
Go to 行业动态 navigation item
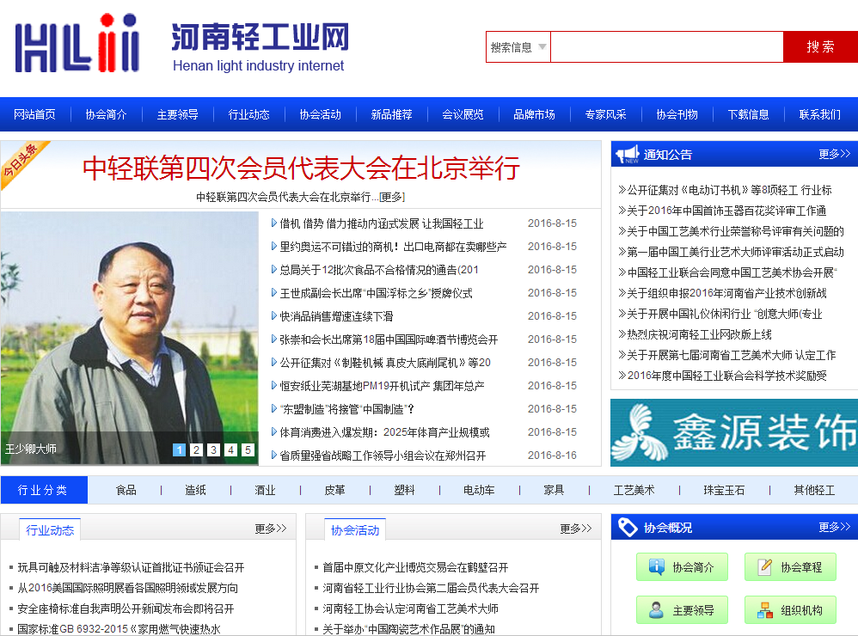click(x=249, y=114)
